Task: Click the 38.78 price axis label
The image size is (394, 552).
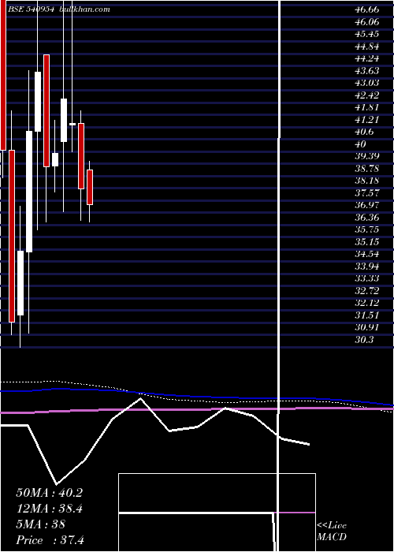Action: [x=367, y=168]
